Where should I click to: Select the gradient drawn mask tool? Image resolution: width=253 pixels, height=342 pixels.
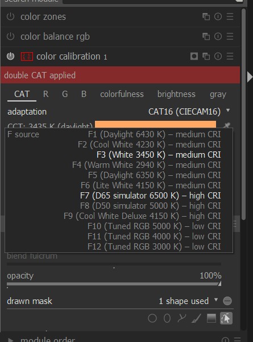pyautogui.click(x=211, y=318)
